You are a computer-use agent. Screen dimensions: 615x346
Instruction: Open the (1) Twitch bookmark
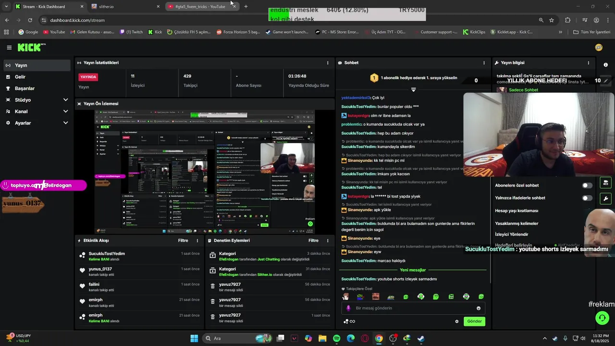click(131, 32)
